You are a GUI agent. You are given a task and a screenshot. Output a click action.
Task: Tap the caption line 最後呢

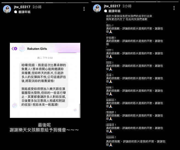coord(44,125)
